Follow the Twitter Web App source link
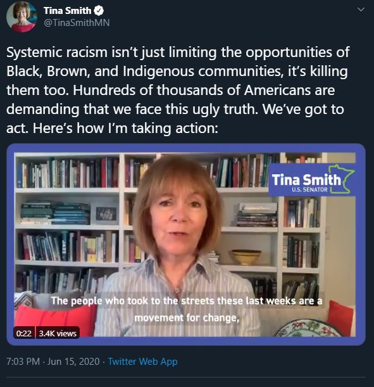 pos(143,362)
